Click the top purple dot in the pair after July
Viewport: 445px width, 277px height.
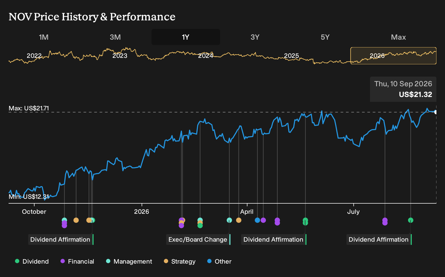pyautogui.click(x=385, y=220)
